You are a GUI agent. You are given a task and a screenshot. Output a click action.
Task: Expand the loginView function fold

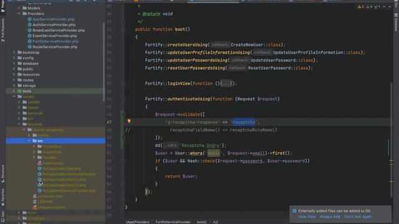[226, 83]
